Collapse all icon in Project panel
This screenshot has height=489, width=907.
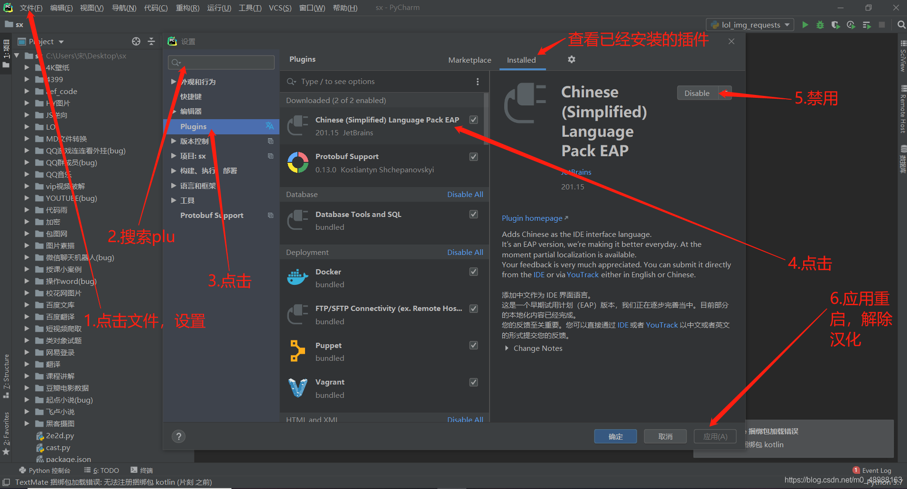[151, 41]
